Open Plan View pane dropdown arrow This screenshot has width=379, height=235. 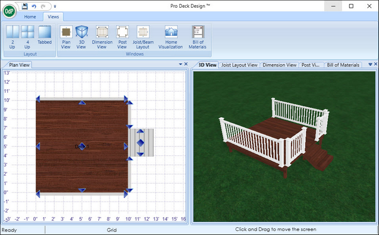click(x=180, y=64)
